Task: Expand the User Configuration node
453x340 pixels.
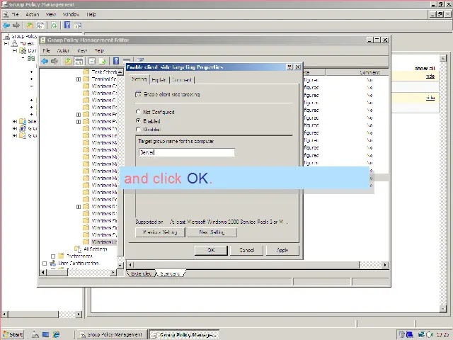Action: point(45,263)
